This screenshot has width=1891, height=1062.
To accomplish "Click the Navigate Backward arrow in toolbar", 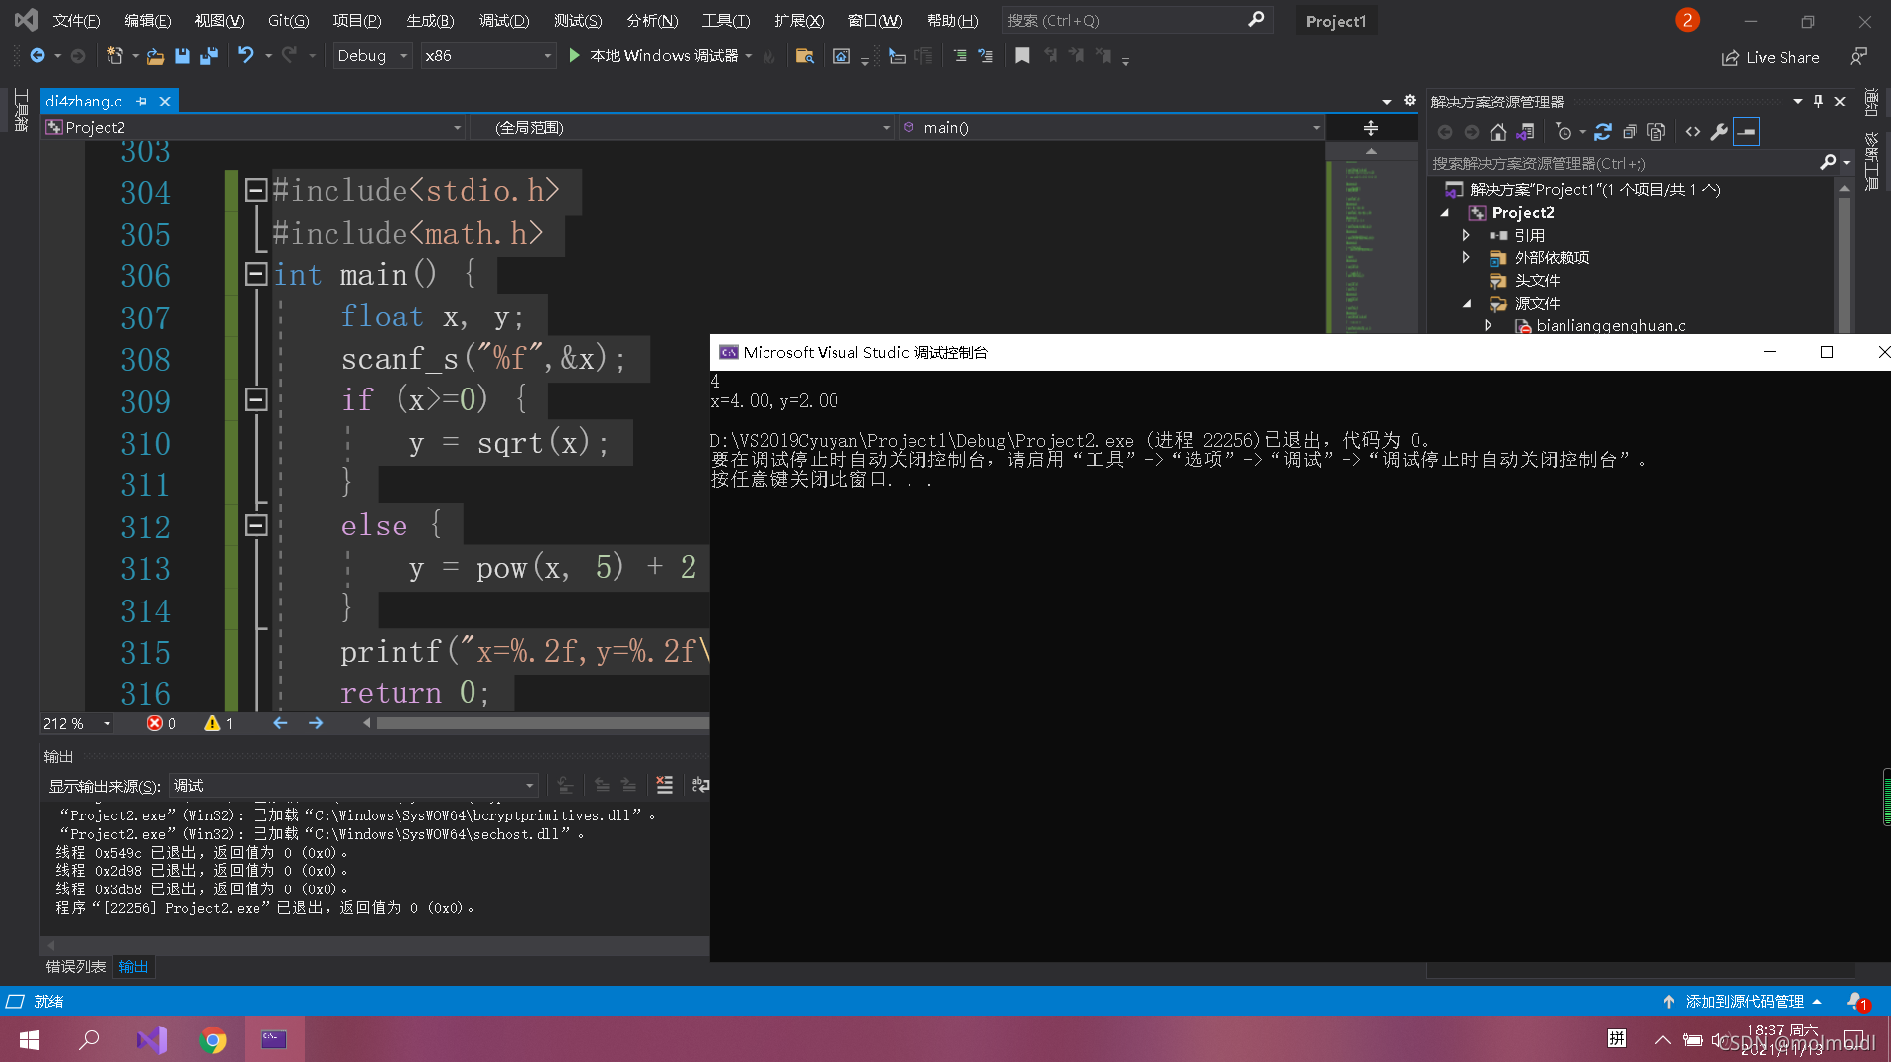I will 37,56.
